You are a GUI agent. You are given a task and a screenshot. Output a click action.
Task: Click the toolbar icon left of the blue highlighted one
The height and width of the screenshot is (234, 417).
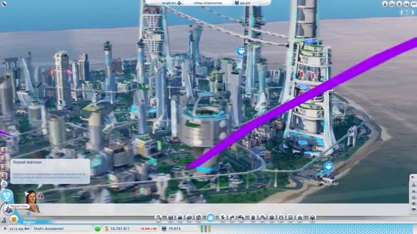tap(199, 218)
